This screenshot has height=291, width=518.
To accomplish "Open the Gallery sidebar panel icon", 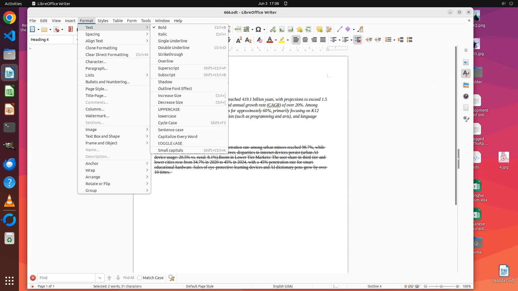I will click(x=466, y=85).
